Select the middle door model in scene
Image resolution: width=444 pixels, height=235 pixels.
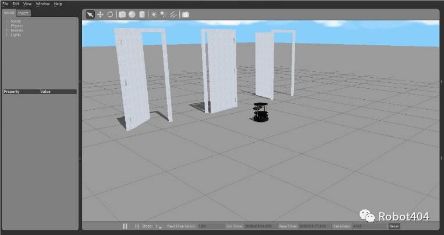221,71
